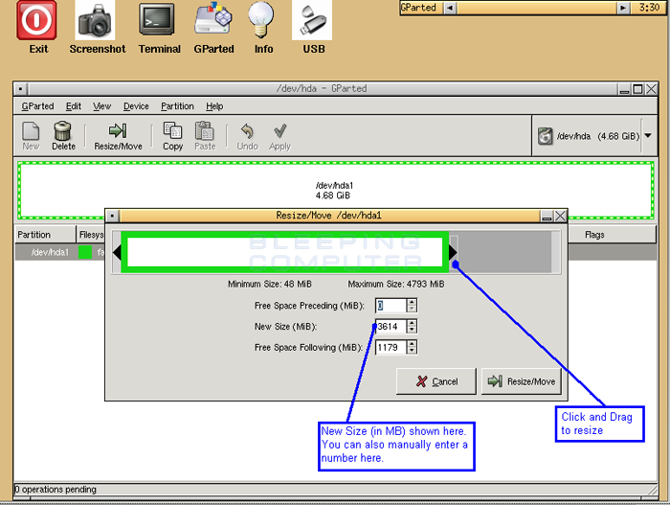Image resolution: width=670 pixels, height=505 pixels.
Task: Click the Cancel button in the dialog
Action: 435,380
